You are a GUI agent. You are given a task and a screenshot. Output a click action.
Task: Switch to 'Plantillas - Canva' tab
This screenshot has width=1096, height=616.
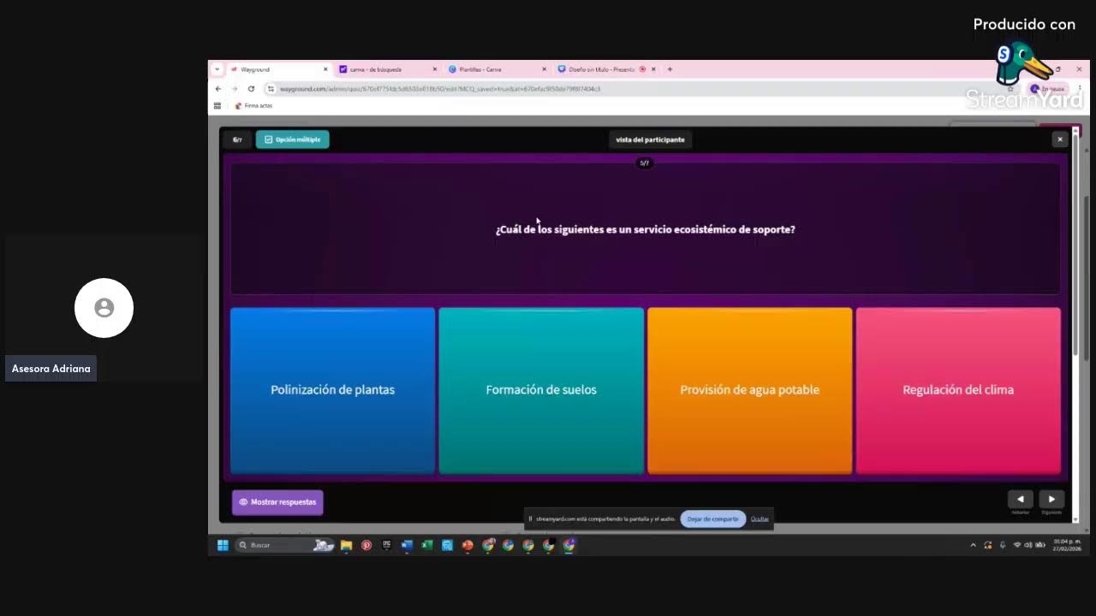497,69
